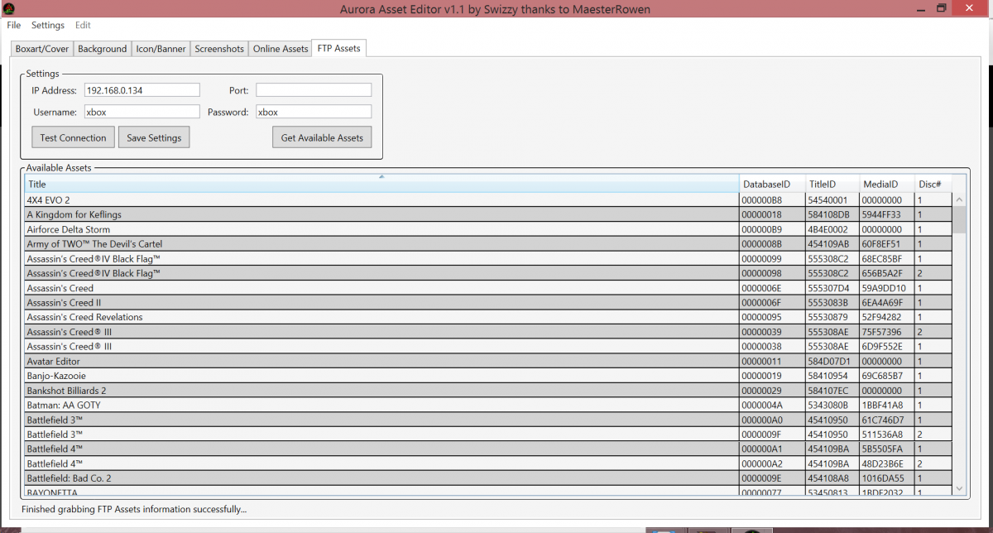This screenshot has height=533, width=993.
Task: Open the Edit menu
Action: pyautogui.click(x=83, y=26)
